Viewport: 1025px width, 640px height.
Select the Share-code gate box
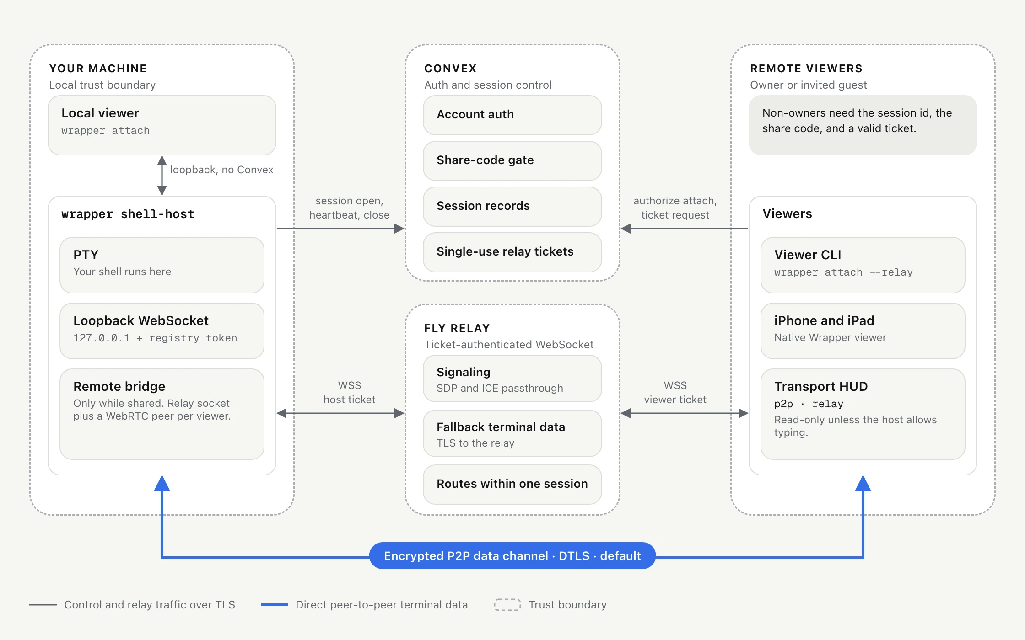click(x=512, y=161)
